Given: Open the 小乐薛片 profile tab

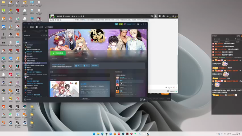Looking at the screenshot, I should [49, 27].
